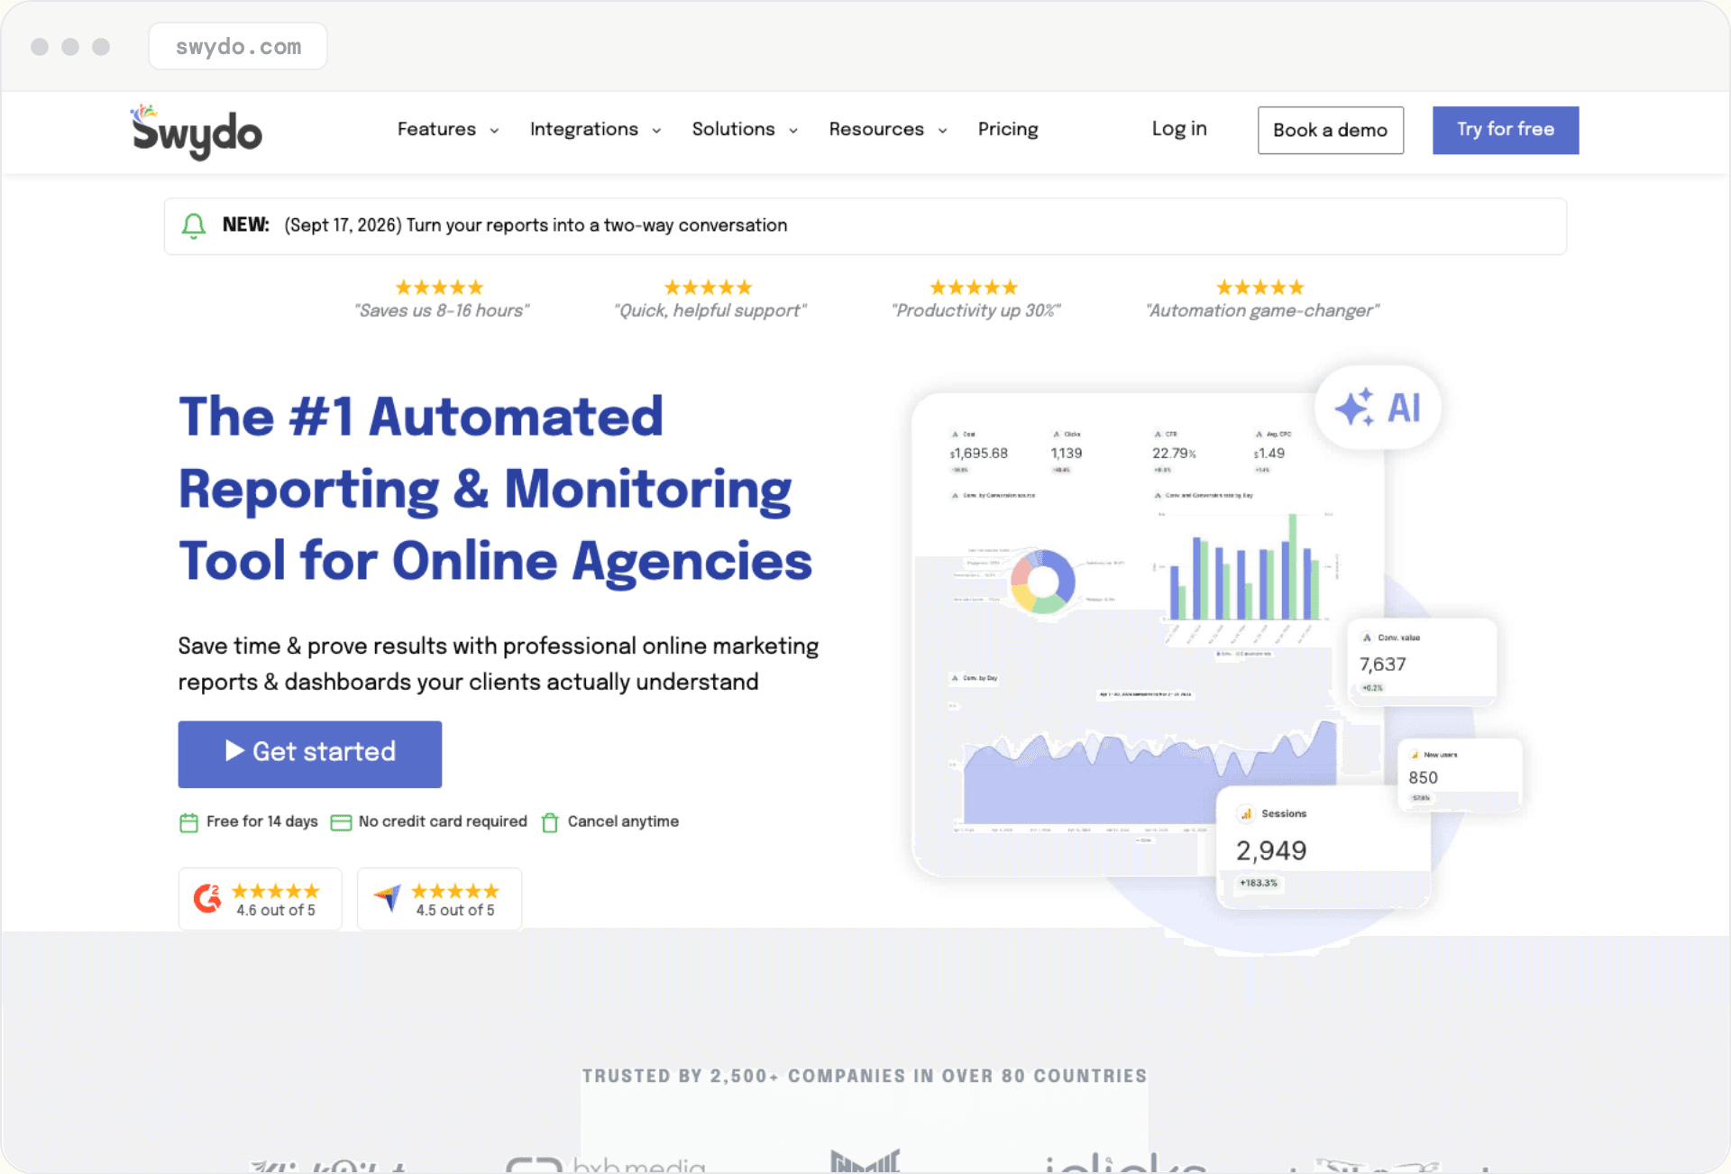1731x1174 pixels.
Task: Expand the Integrations dropdown chevron
Action: [x=656, y=131]
